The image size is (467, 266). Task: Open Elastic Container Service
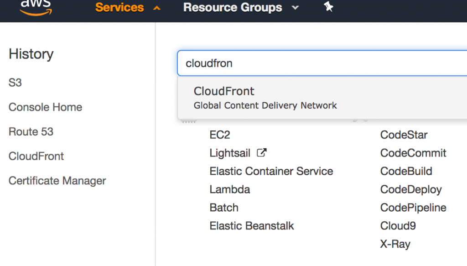(x=271, y=171)
